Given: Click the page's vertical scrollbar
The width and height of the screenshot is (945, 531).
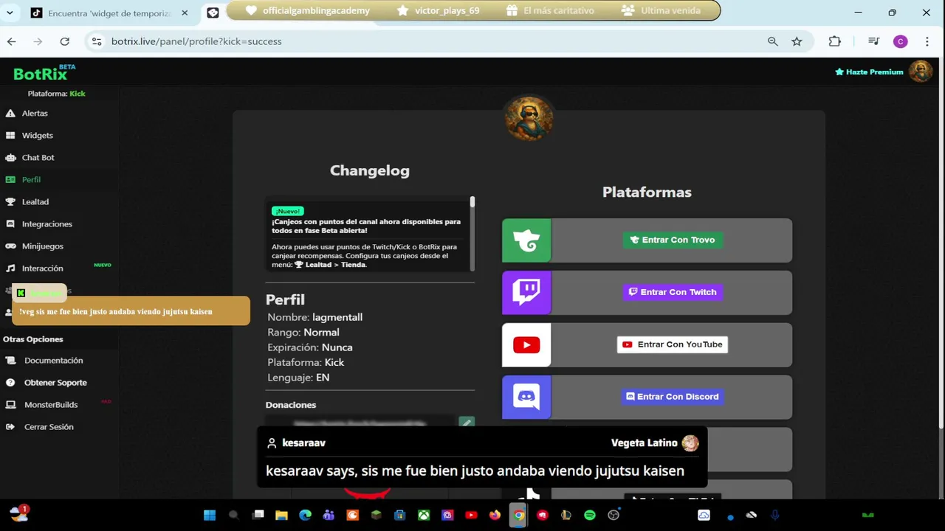Looking at the screenshot, I should pos(941,243).
